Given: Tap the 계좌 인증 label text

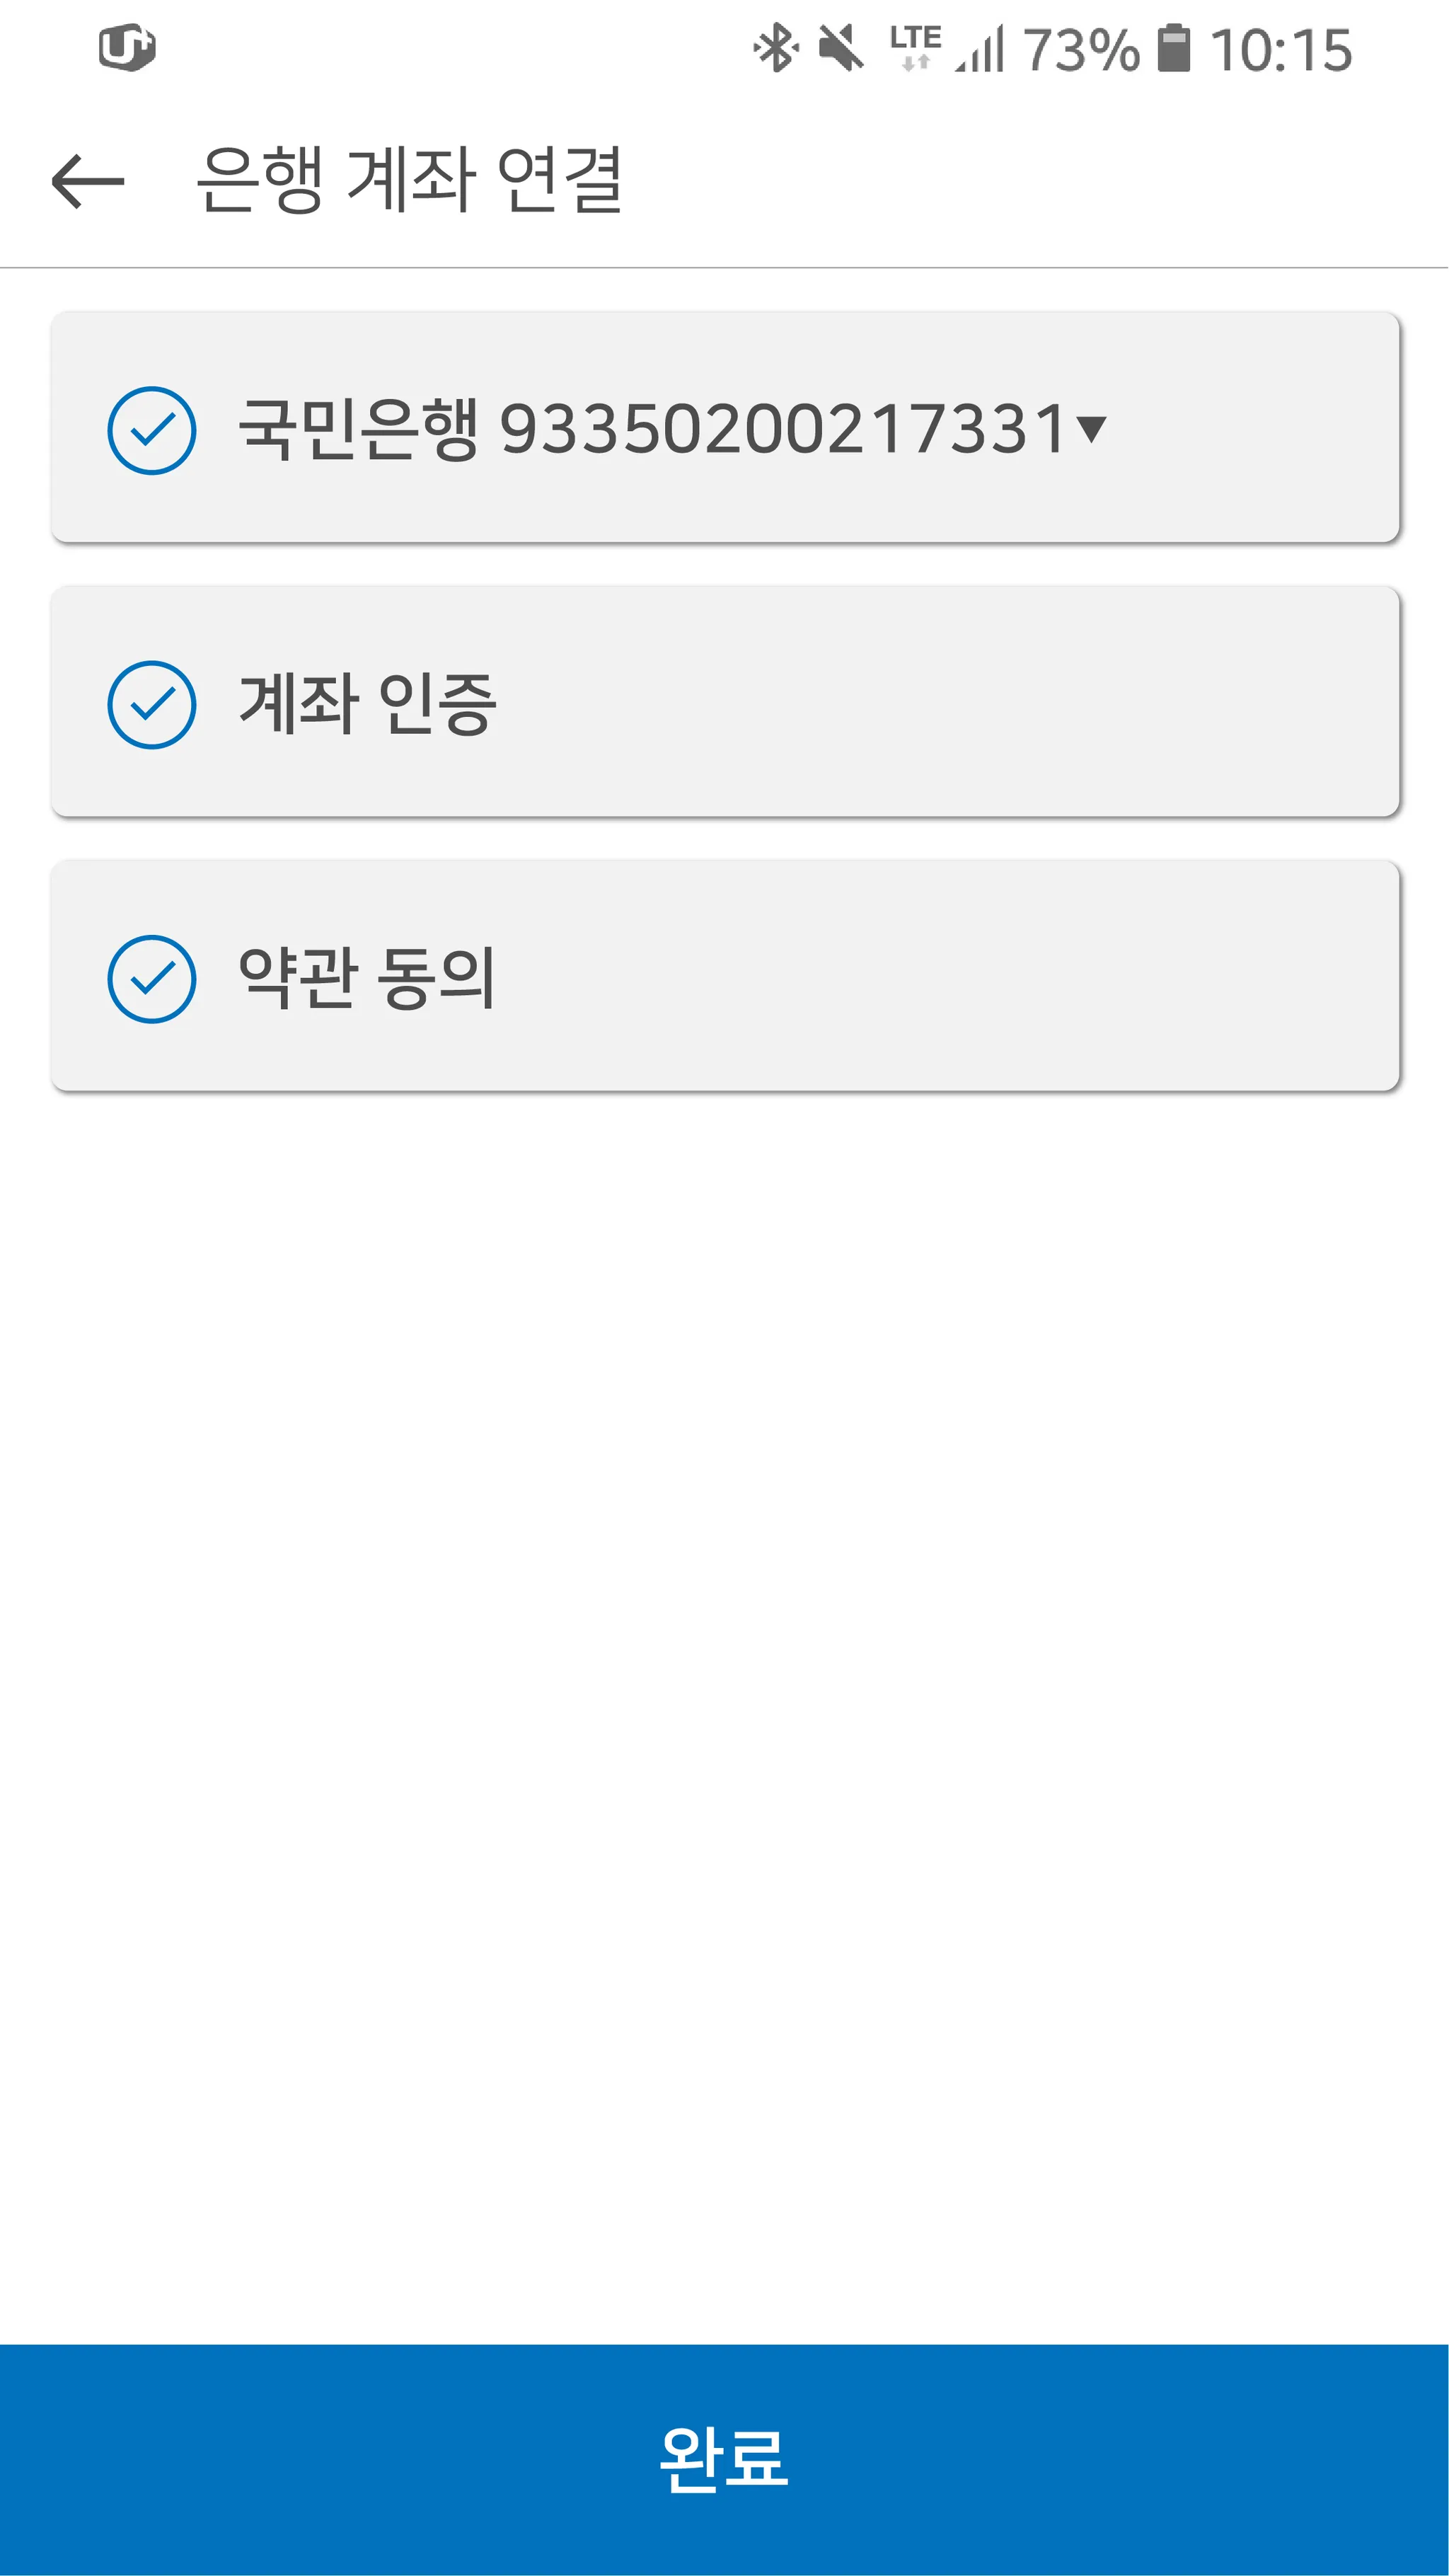Looking at the screenshot, I should 366,703.
